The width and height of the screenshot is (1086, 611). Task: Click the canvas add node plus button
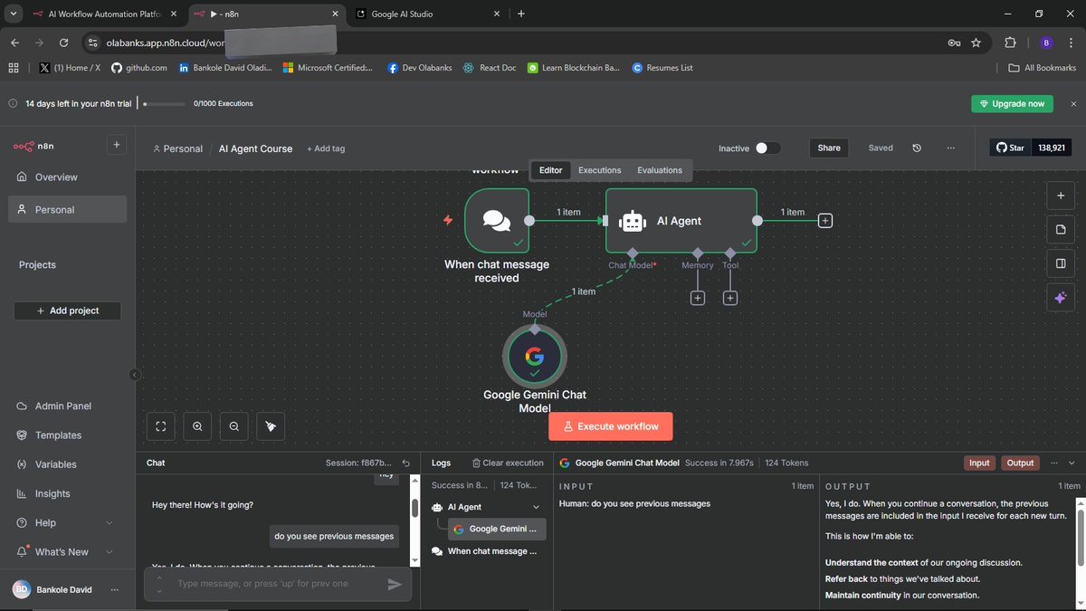click(1060, 196)
